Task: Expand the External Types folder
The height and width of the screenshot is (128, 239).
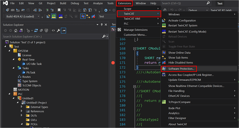Action: [x=22, y=107]
